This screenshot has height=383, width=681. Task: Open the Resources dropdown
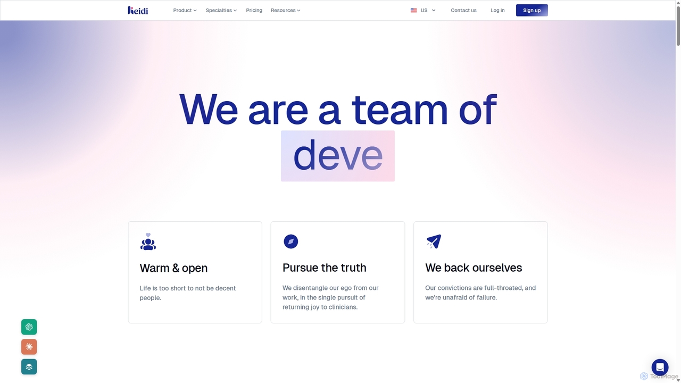pyautogui.click(x=286, y=10)
